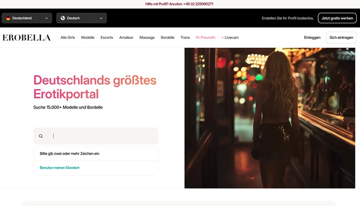Open the Alle Girls menu item
The image size is (360, 206).
[68, 37]
